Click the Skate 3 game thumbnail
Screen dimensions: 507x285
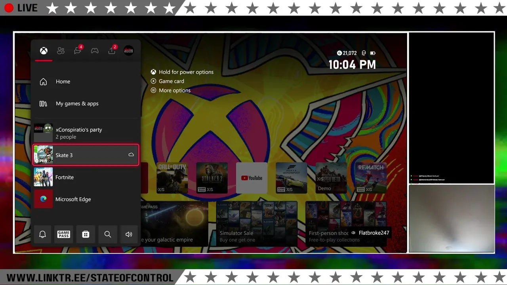pyautogui.click(x=43, y=155)
